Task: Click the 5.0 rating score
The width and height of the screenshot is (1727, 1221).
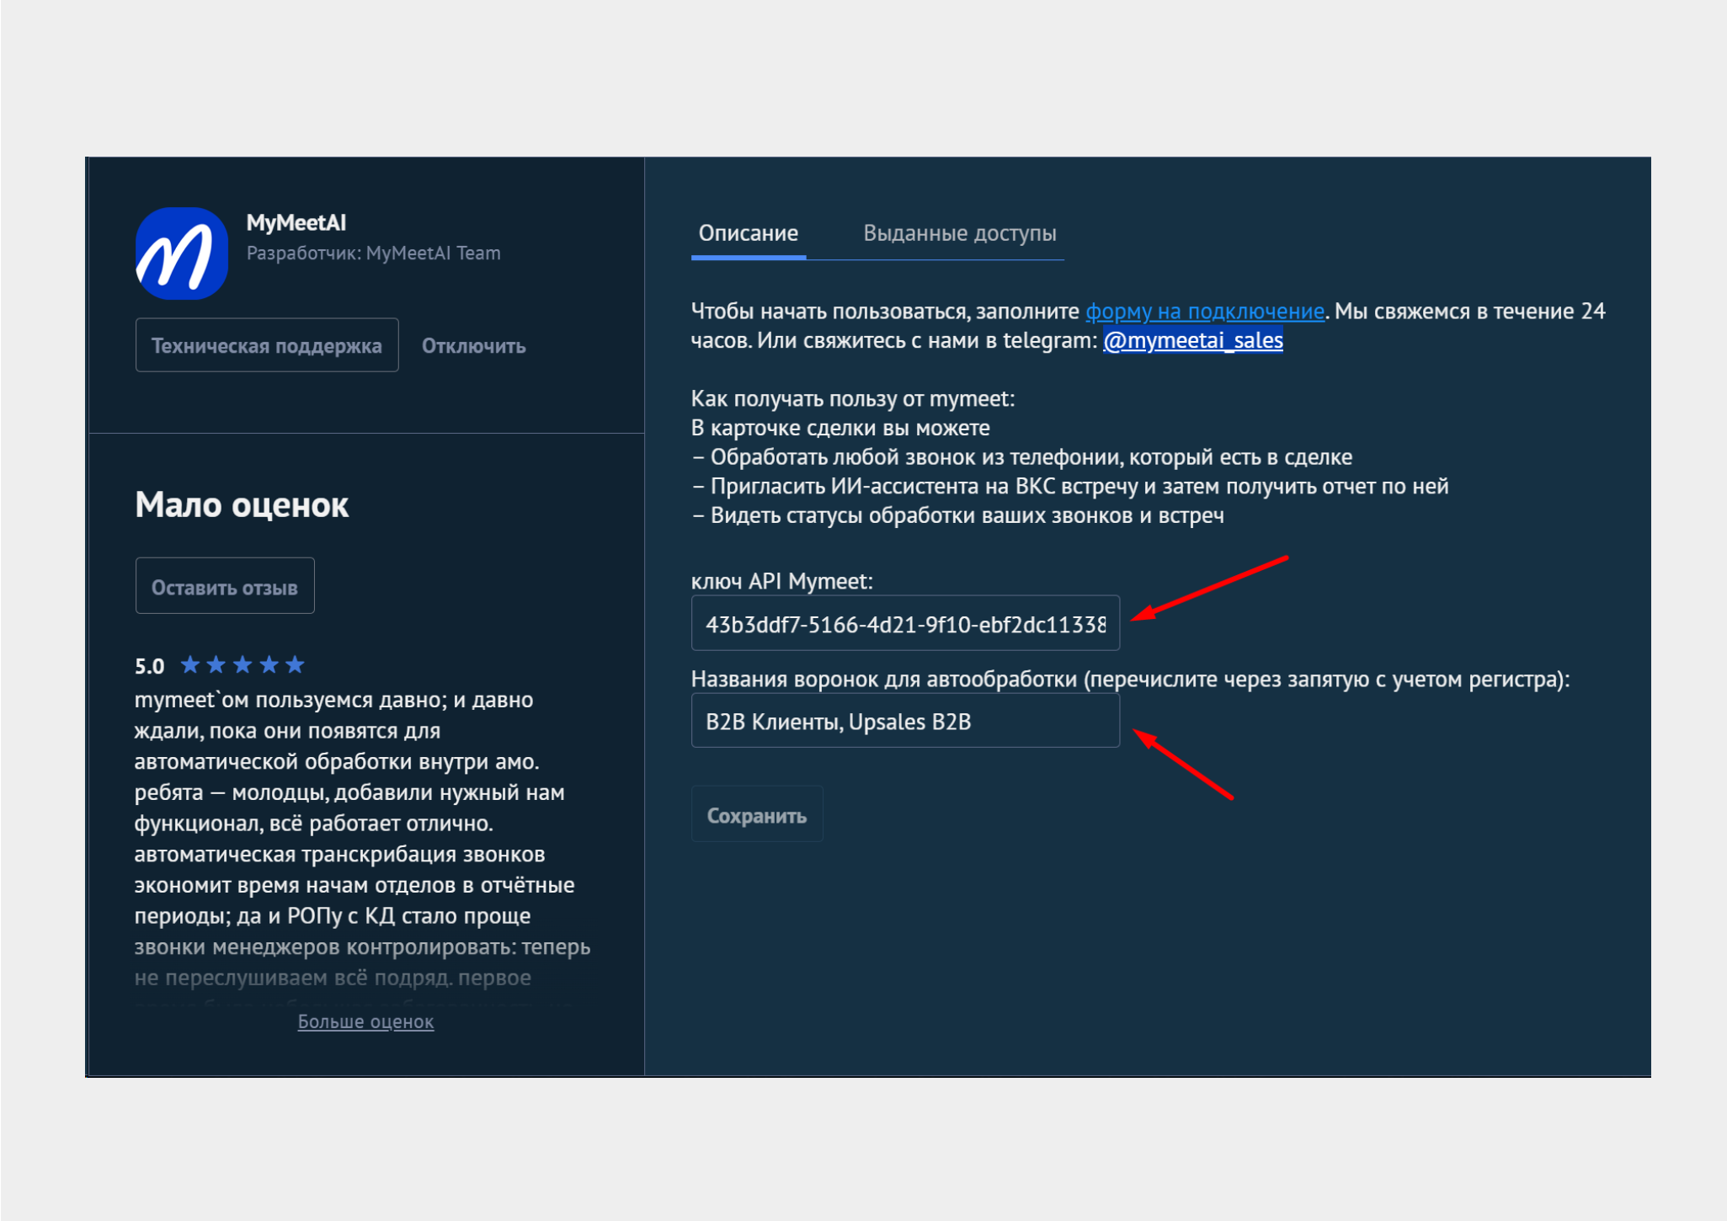Action: click(149, 666)
